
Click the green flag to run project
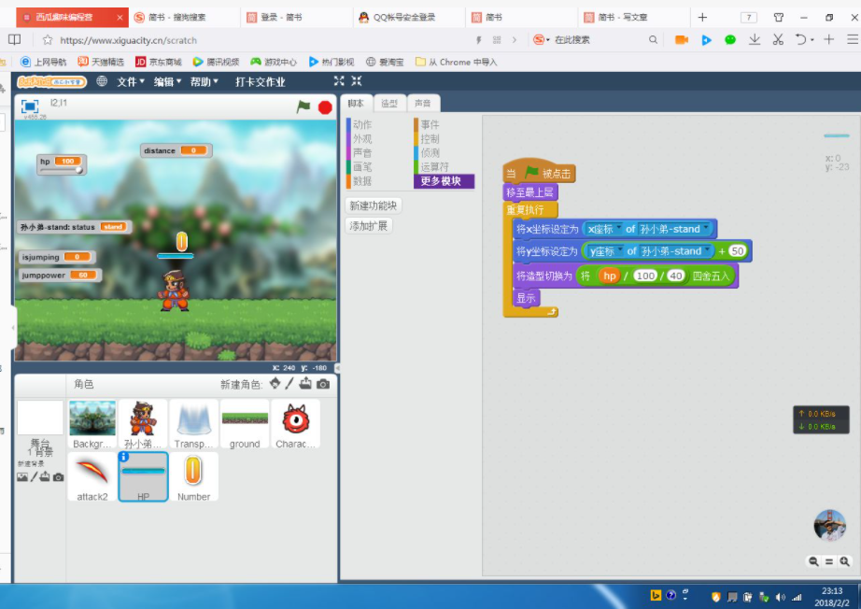[x=303, y=106]
